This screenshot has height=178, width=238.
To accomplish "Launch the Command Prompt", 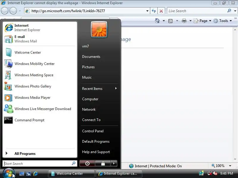I will (x=40, y=120).
